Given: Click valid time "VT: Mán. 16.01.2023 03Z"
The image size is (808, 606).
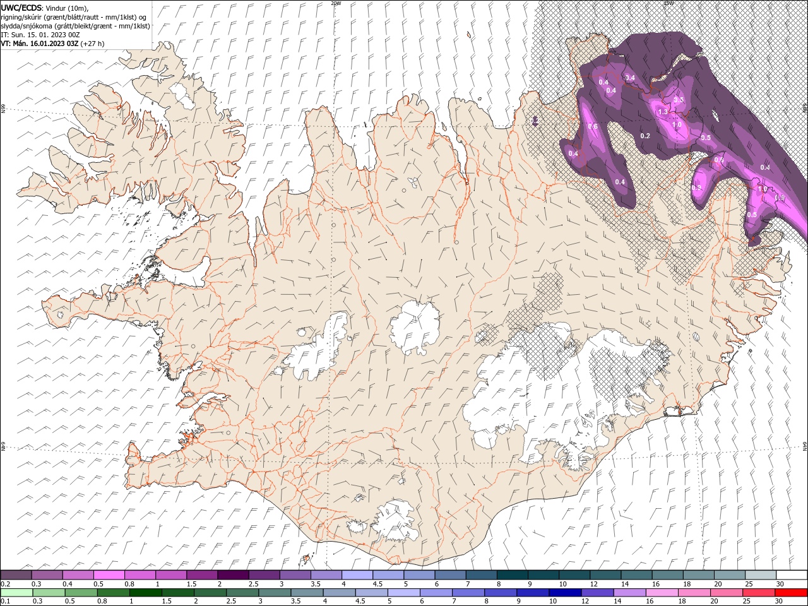Looking at the screenshot, I should point(40,44).
